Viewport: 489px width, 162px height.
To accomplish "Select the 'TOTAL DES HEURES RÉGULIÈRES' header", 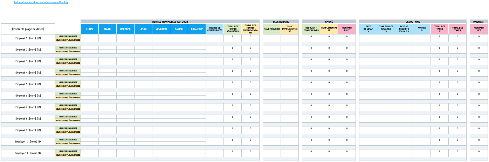I will point(233,29).
